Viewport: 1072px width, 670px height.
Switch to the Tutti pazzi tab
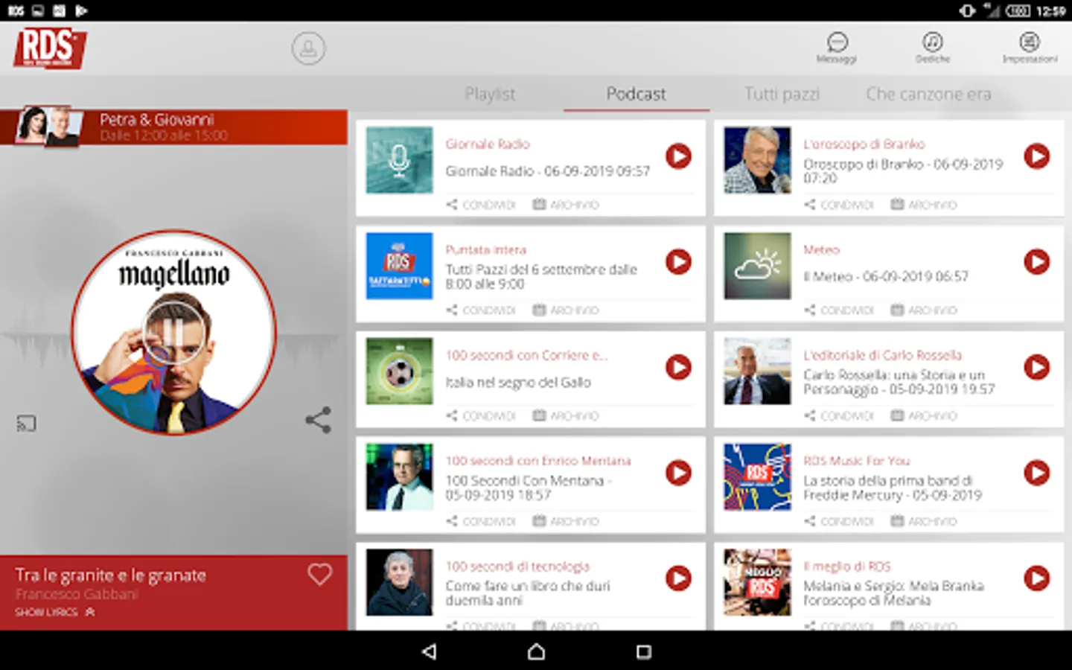pos(782,94)
